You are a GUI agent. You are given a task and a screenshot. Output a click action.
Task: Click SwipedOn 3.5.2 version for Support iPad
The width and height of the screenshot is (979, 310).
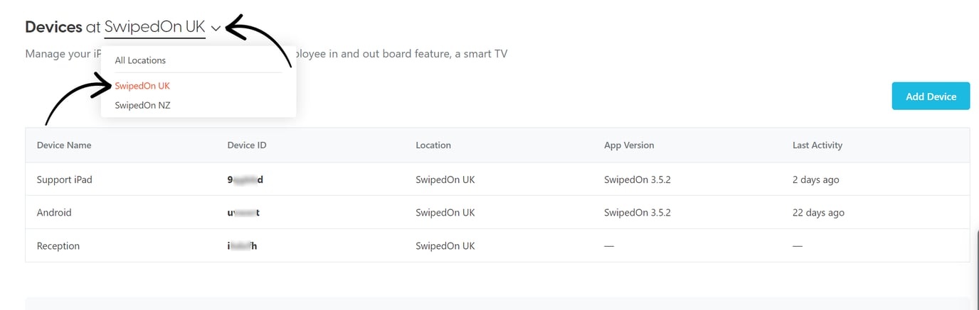(637, 179)
